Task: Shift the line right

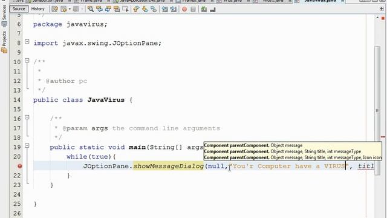Action: [x=174, y=10]
